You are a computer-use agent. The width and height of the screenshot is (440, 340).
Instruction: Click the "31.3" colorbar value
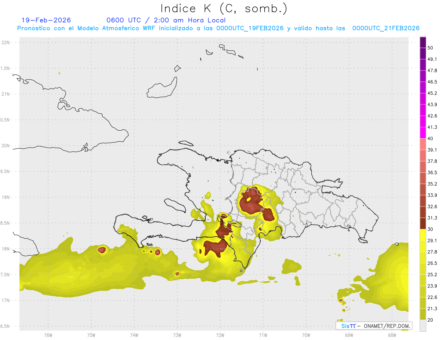432,218
